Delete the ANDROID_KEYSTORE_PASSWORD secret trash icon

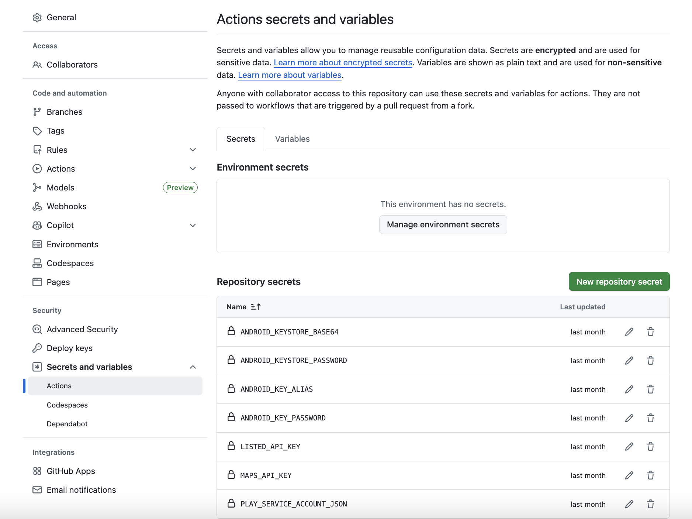pos(650,361)
